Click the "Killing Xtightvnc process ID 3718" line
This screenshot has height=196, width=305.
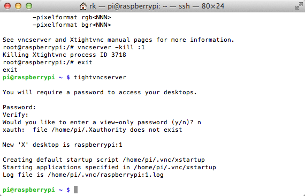coord(64,55)
